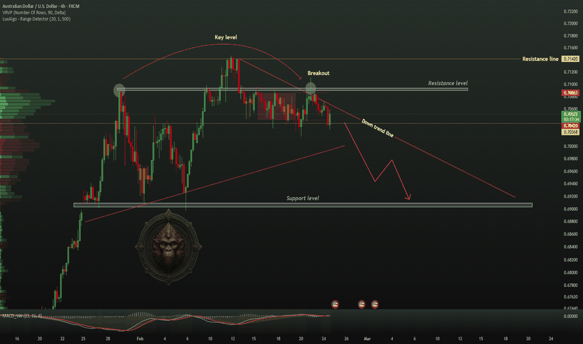The width and height of the screenshot is (583, 344).
Task: Select the Australian Dollar / U.S. Dollar symbol title
Action: click(x=43, y=4)
